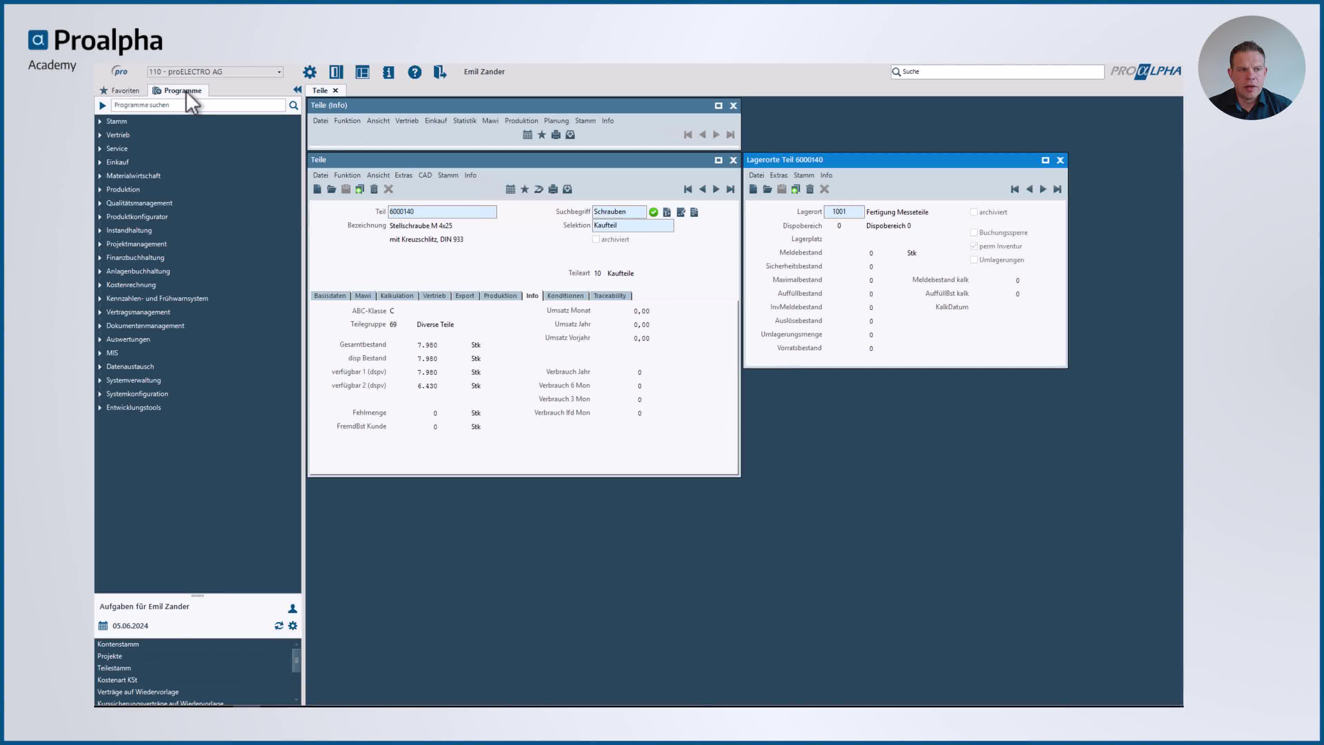Click the tiled window layout icon

tap(362, 72)
